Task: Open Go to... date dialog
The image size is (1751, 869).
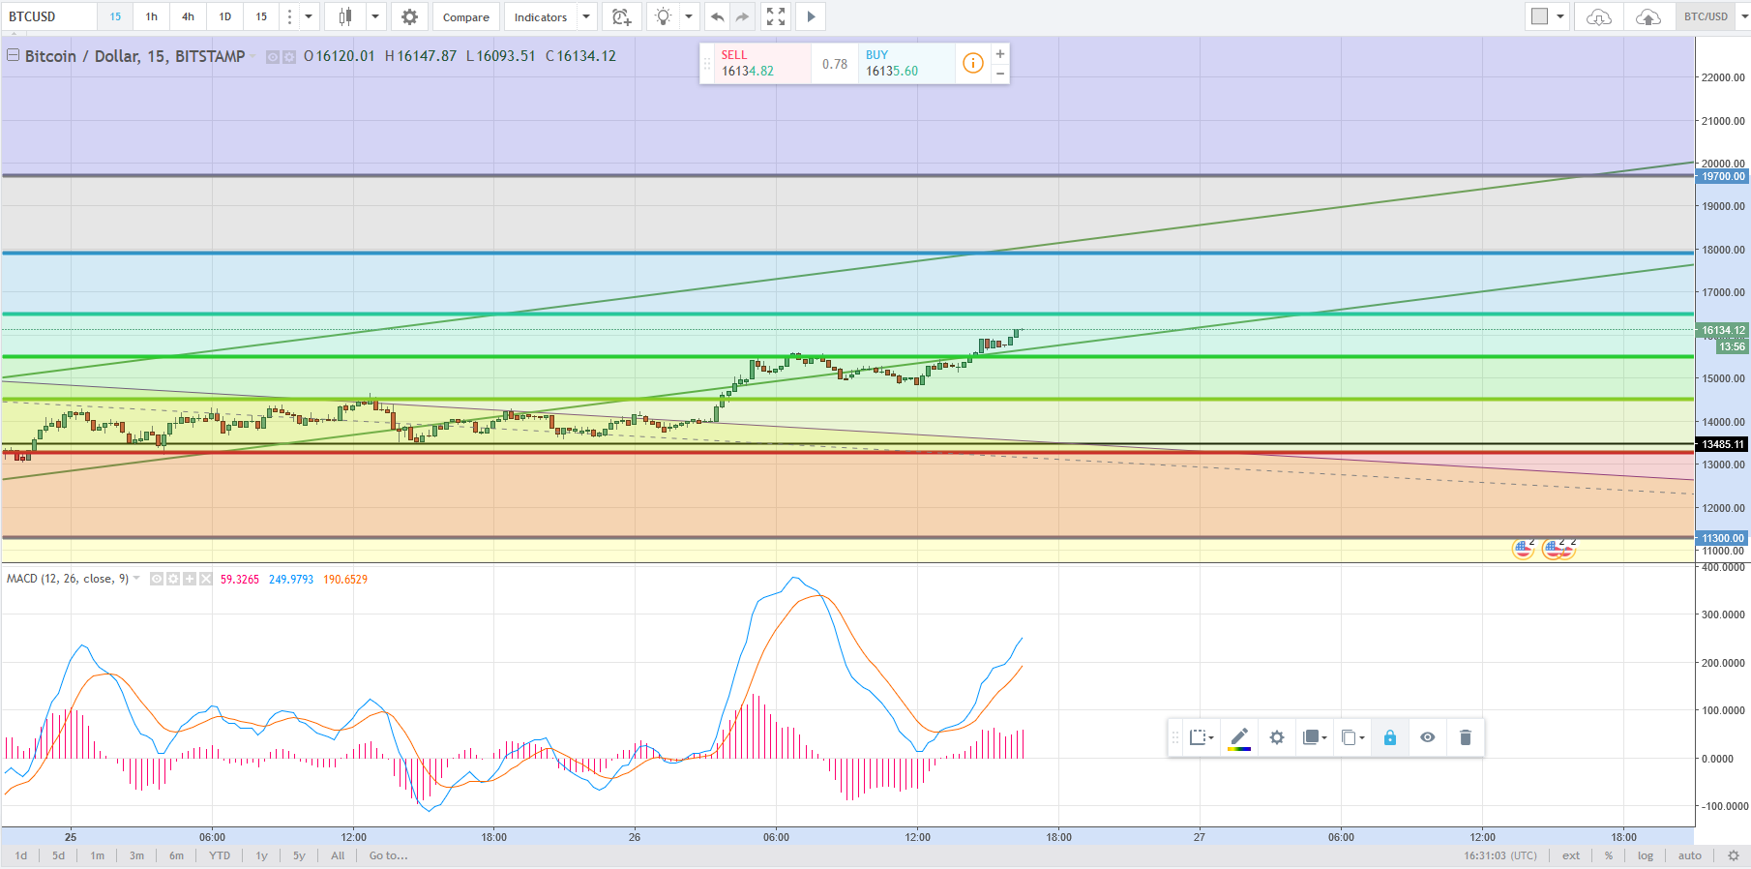Action: [389, 855]
